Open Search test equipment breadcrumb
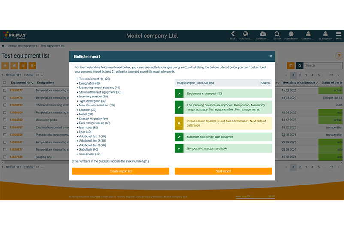344x230 pixels. [x=22, y=45]
